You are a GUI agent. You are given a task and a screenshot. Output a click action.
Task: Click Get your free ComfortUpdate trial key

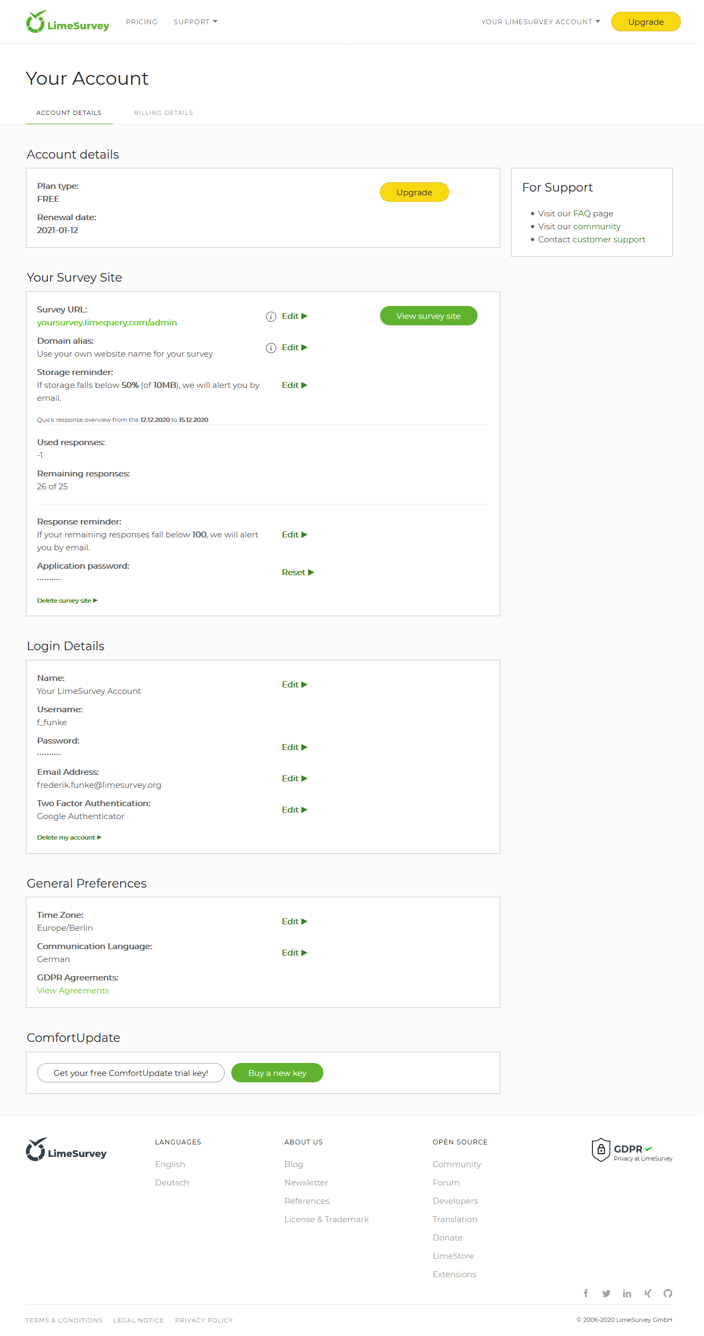click(131, 1073)
